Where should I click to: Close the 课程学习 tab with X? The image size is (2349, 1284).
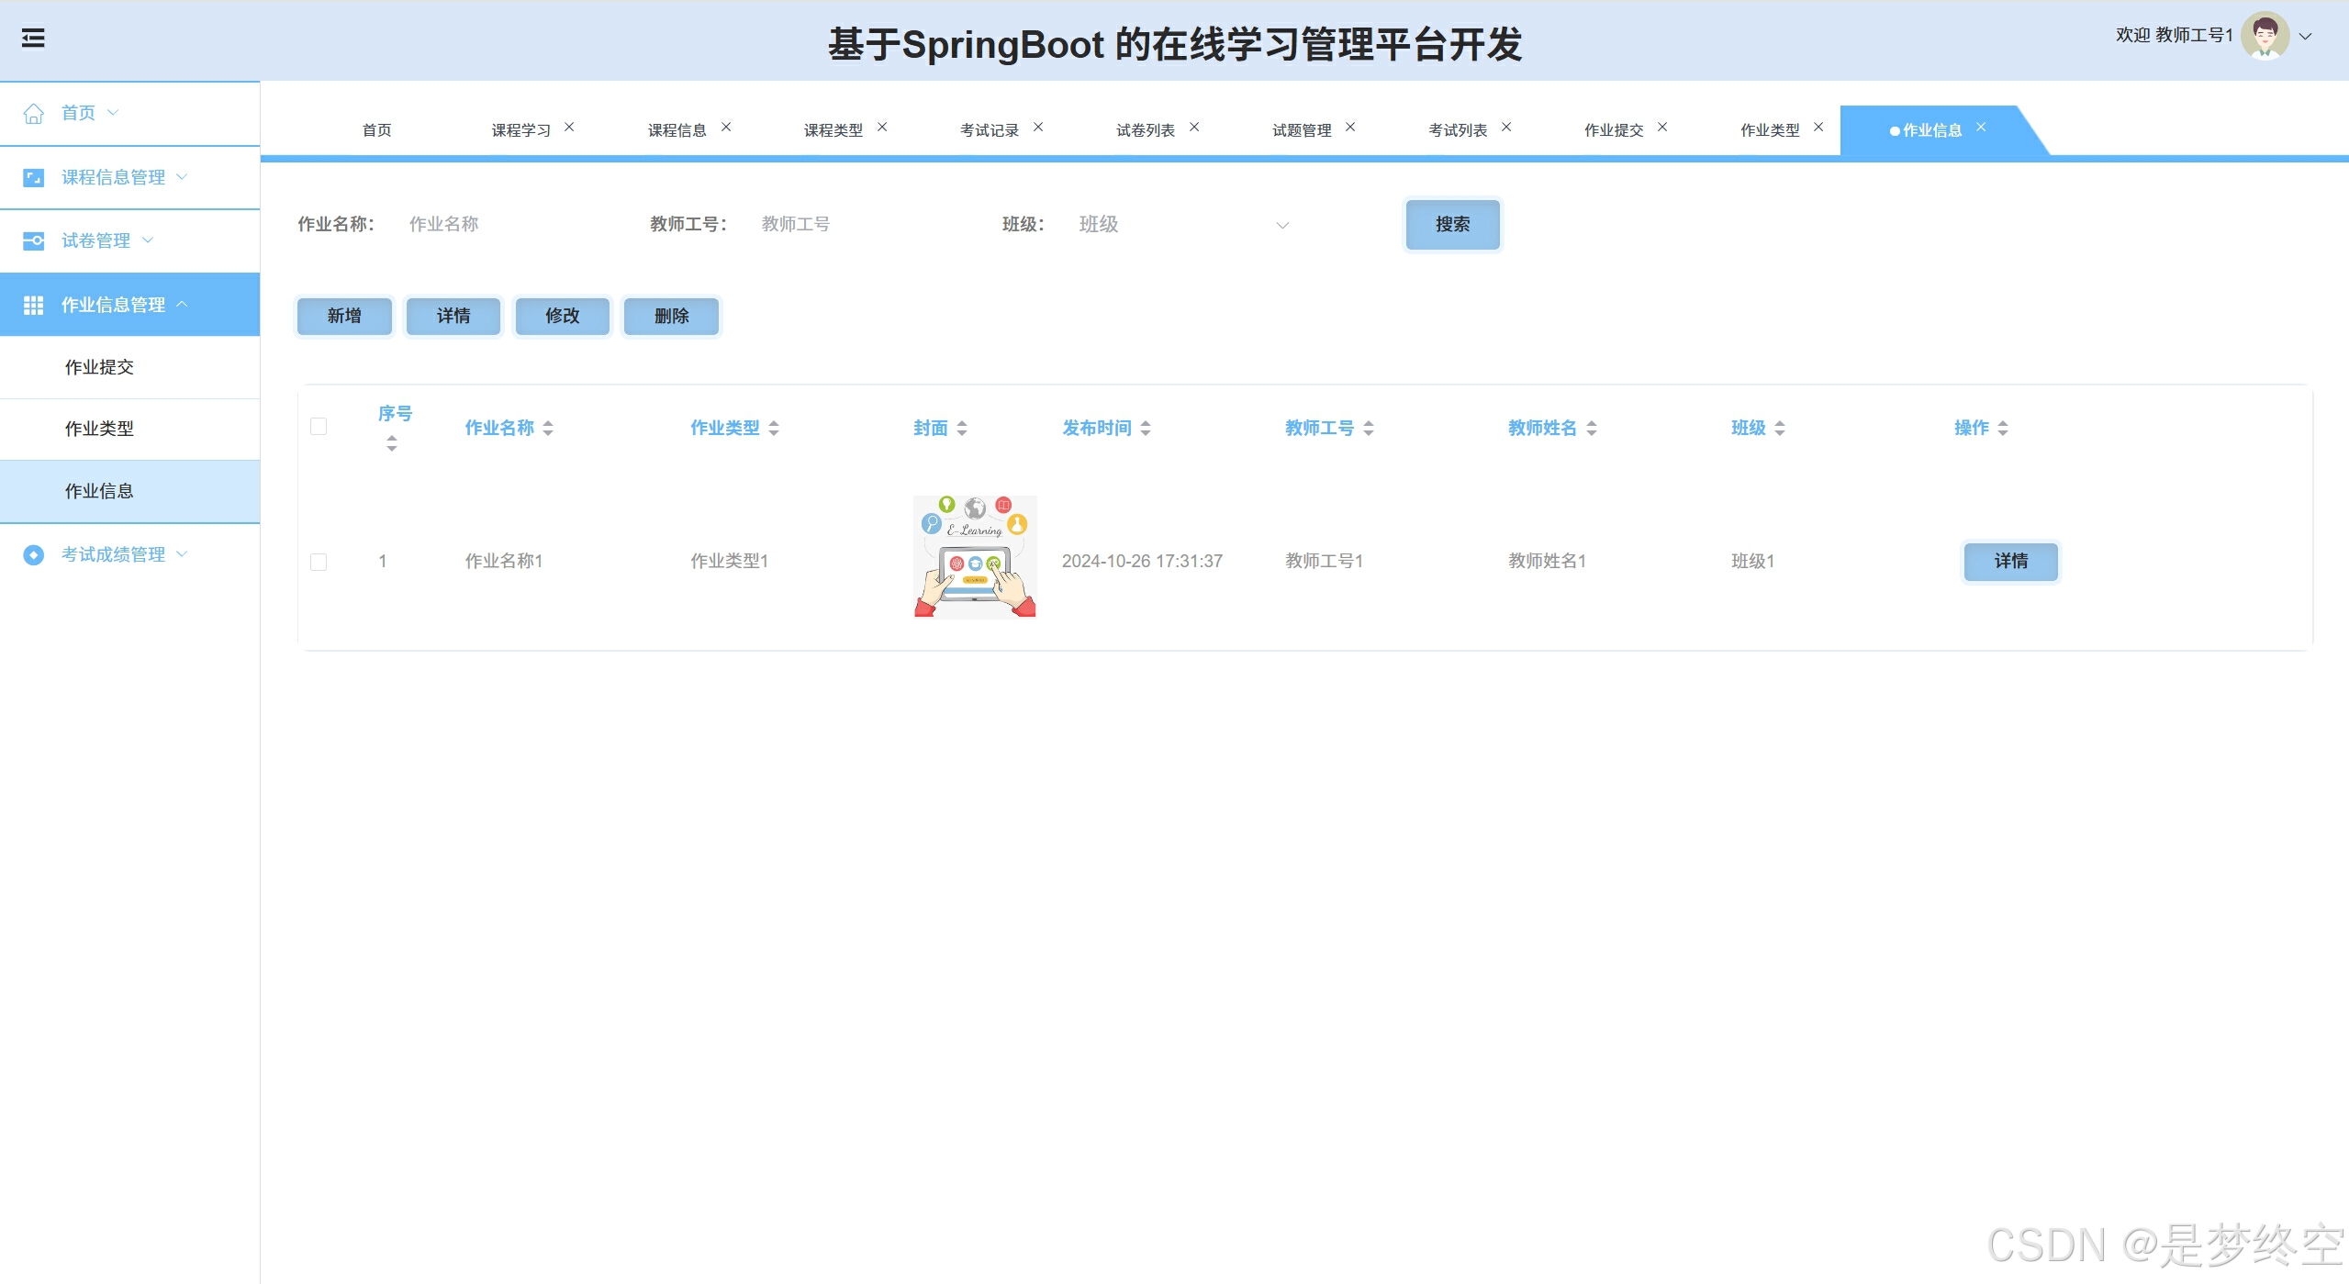pos(569,128)
